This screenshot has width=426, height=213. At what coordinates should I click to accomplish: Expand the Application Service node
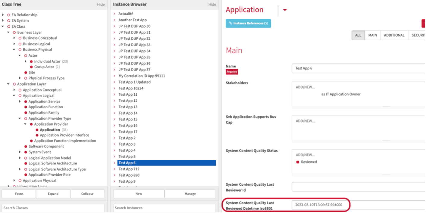(x=20, y=102)
